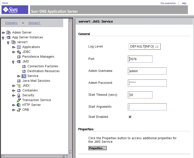The width and height of the screenshot is (194, 158).
Task: Click the Admin Password field
Action: pos(147,83)
